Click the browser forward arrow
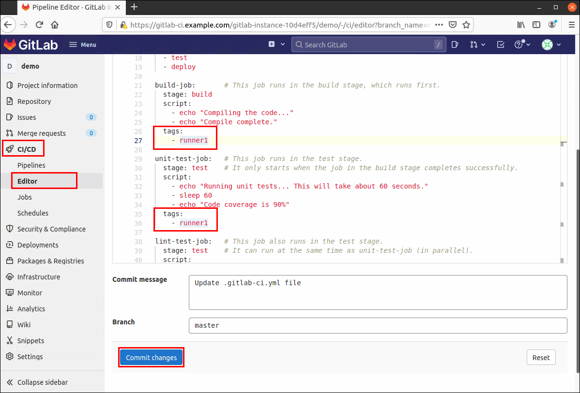580x393 pixels. point(24,25)
